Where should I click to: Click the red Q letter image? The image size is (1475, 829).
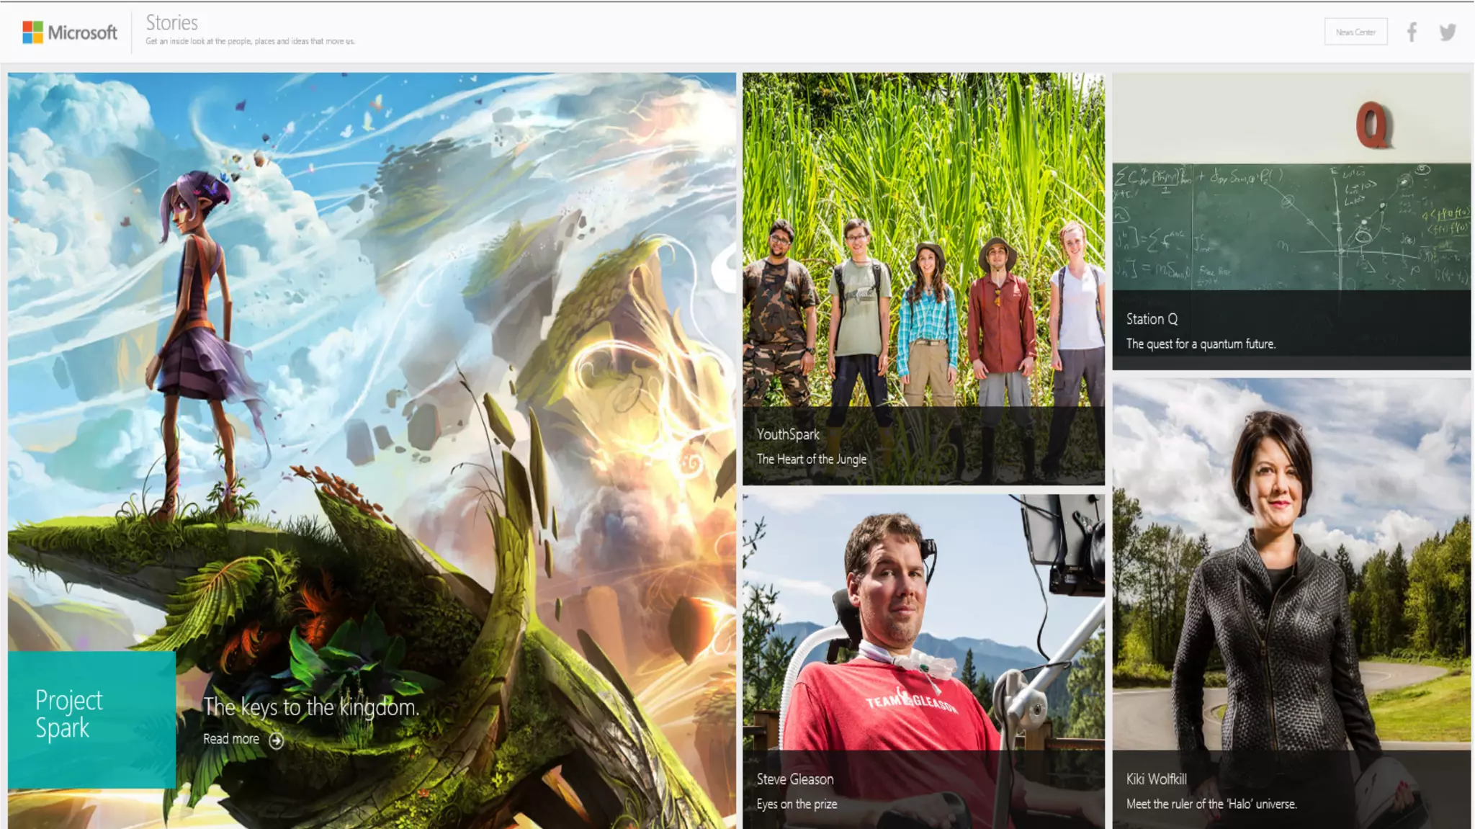1373,125
